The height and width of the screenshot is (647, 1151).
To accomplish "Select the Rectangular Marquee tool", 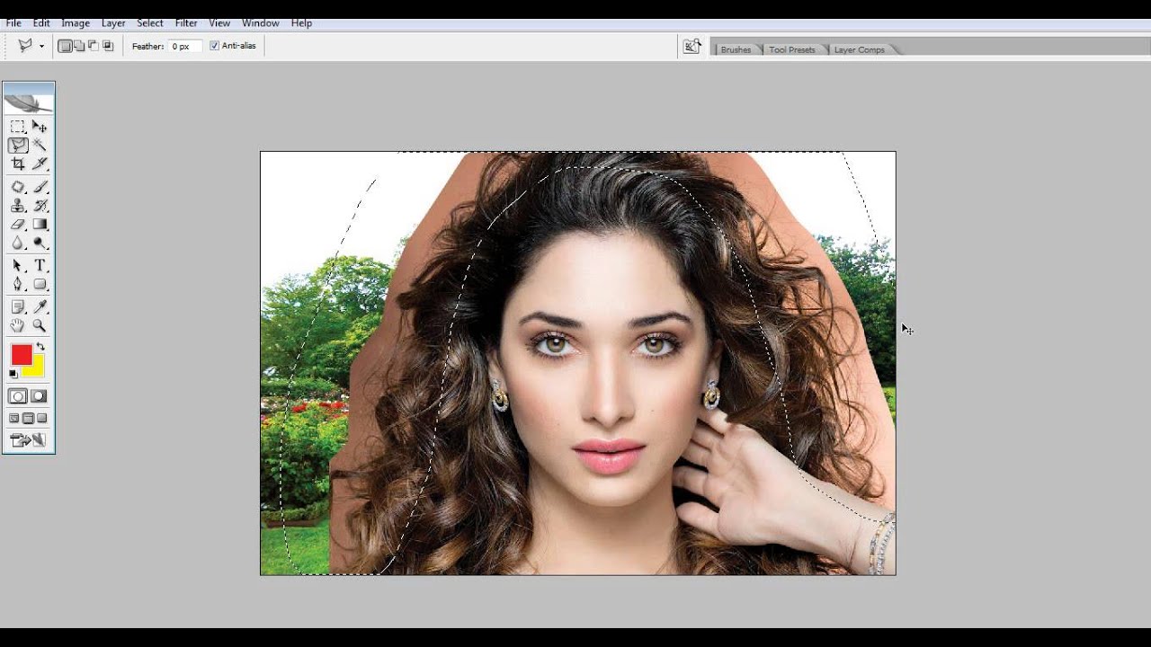I will tap(18, 127).
